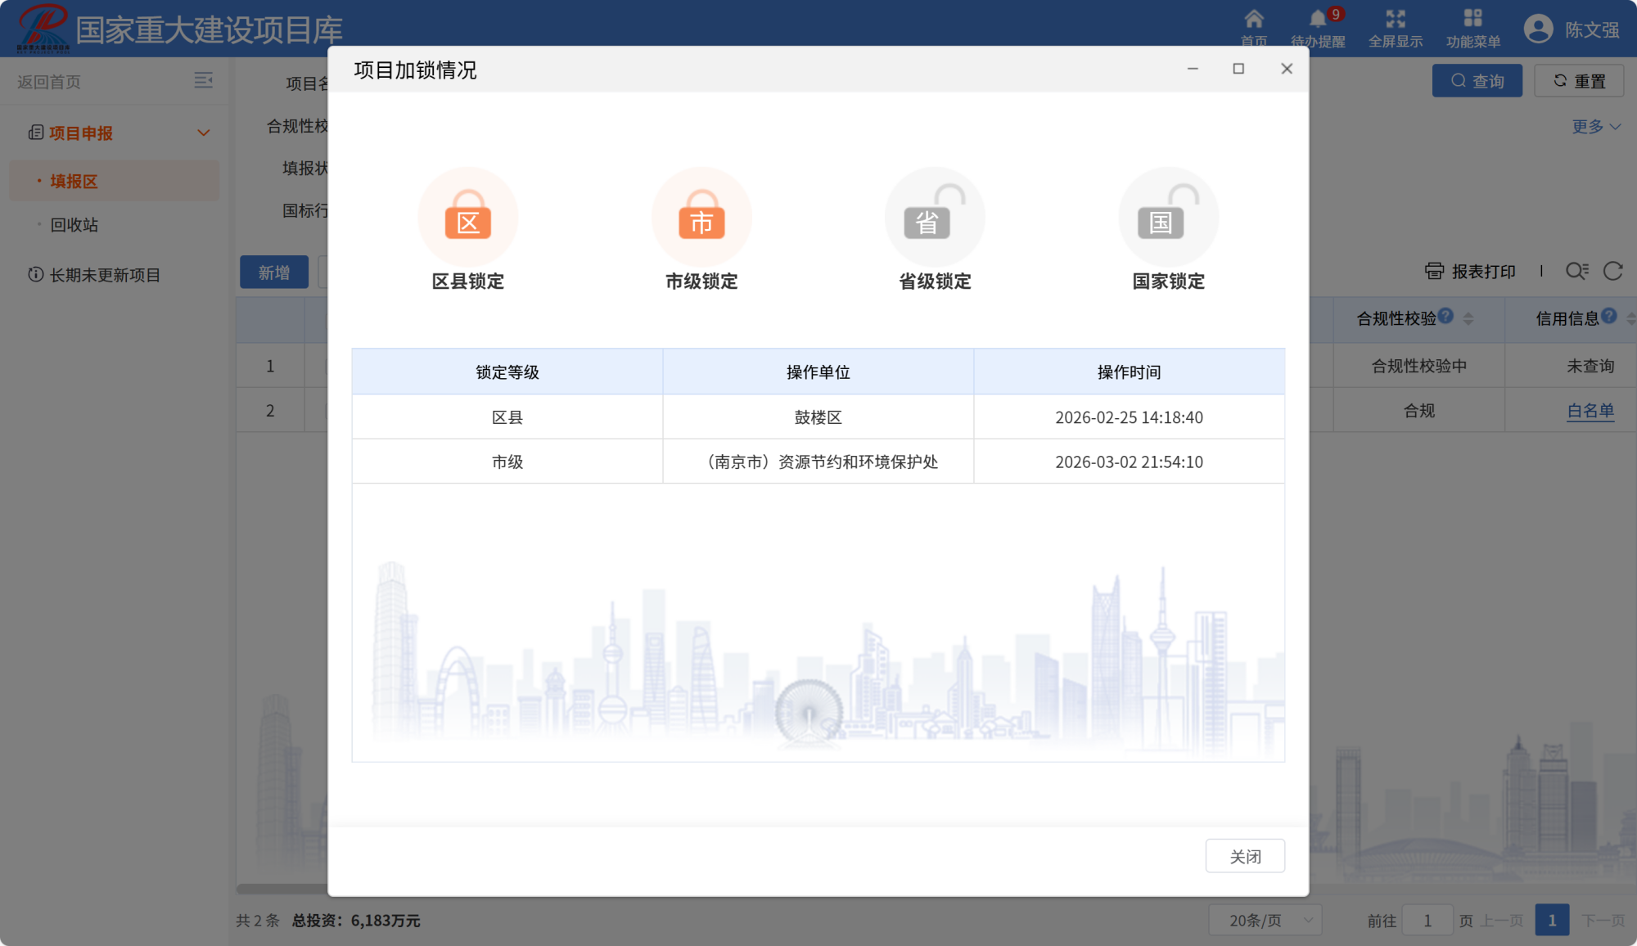Image resolution: width=1637 pixels, height=946 pixels.
Task: Close the 项目加锁情况 dialog with X
Action: (x=1287, y=69)
